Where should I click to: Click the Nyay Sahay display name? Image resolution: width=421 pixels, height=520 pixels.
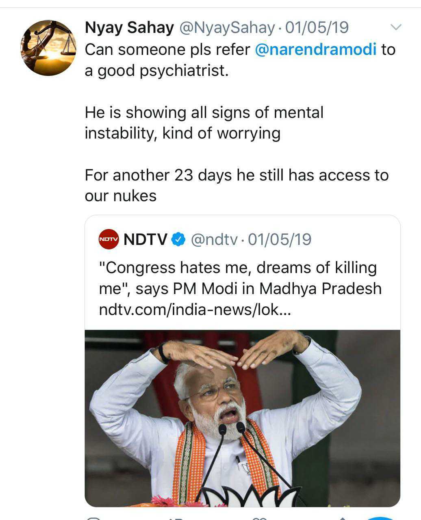coord(129,28)
